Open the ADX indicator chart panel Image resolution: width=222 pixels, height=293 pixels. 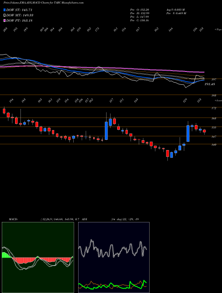point(114,257)
